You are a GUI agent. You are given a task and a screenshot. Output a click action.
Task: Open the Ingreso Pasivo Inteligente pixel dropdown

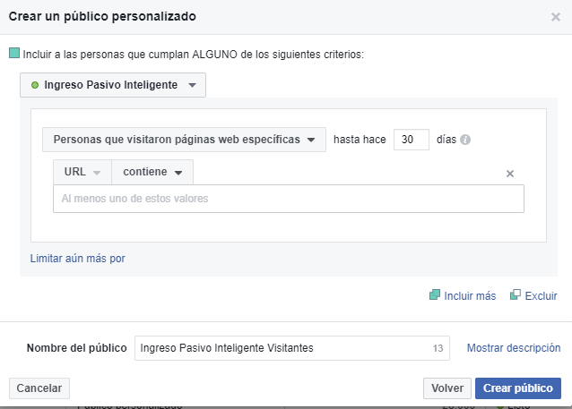point(113,85)
